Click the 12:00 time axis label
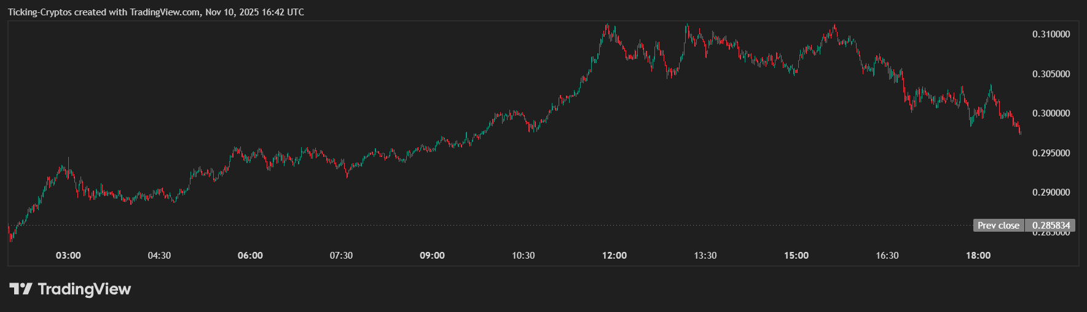Screen dimensions: 1087x312 (x=614, y=256)
